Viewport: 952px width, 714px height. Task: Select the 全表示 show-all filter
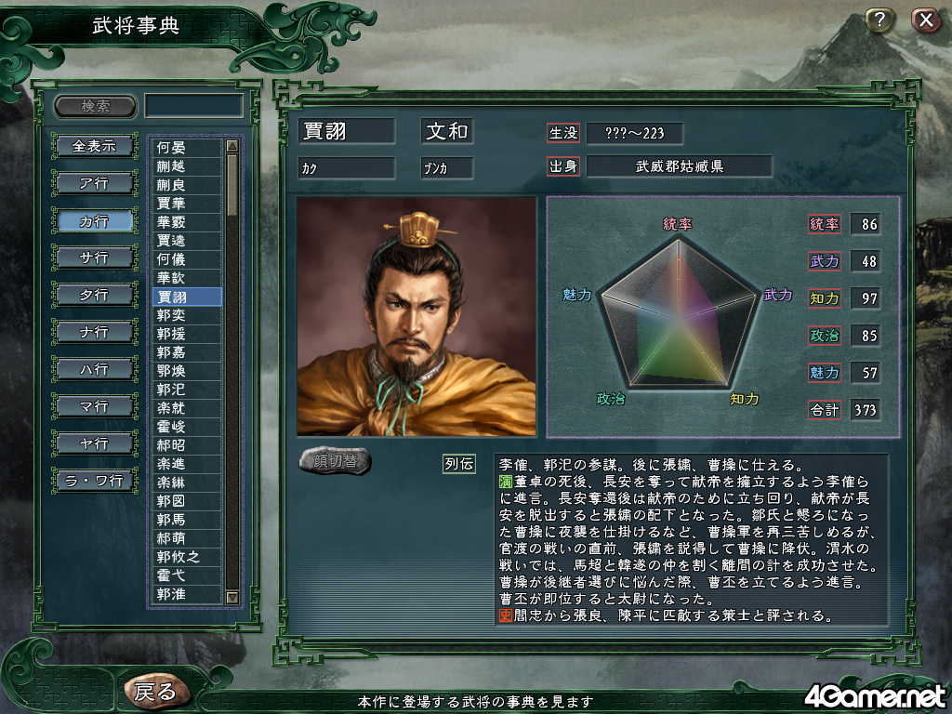coord(94,146)
